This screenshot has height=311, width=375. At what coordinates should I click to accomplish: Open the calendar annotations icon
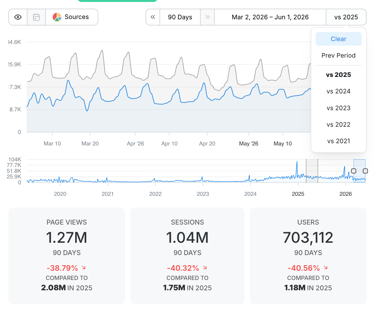36,17
